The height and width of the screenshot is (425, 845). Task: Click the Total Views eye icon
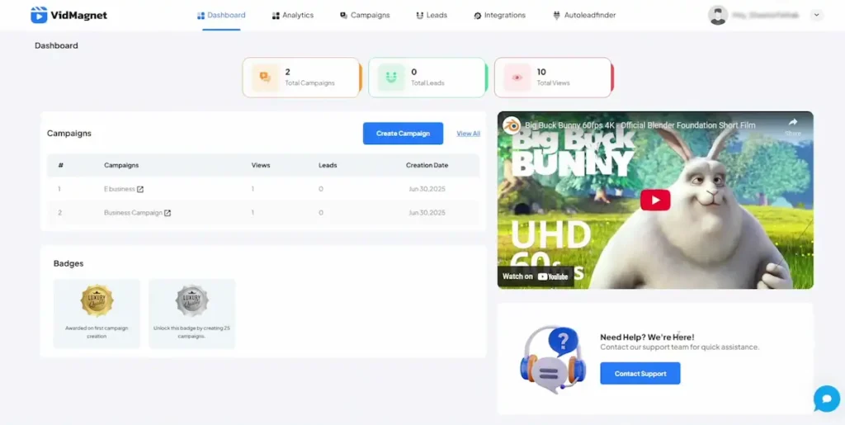[x=517, y=78]
